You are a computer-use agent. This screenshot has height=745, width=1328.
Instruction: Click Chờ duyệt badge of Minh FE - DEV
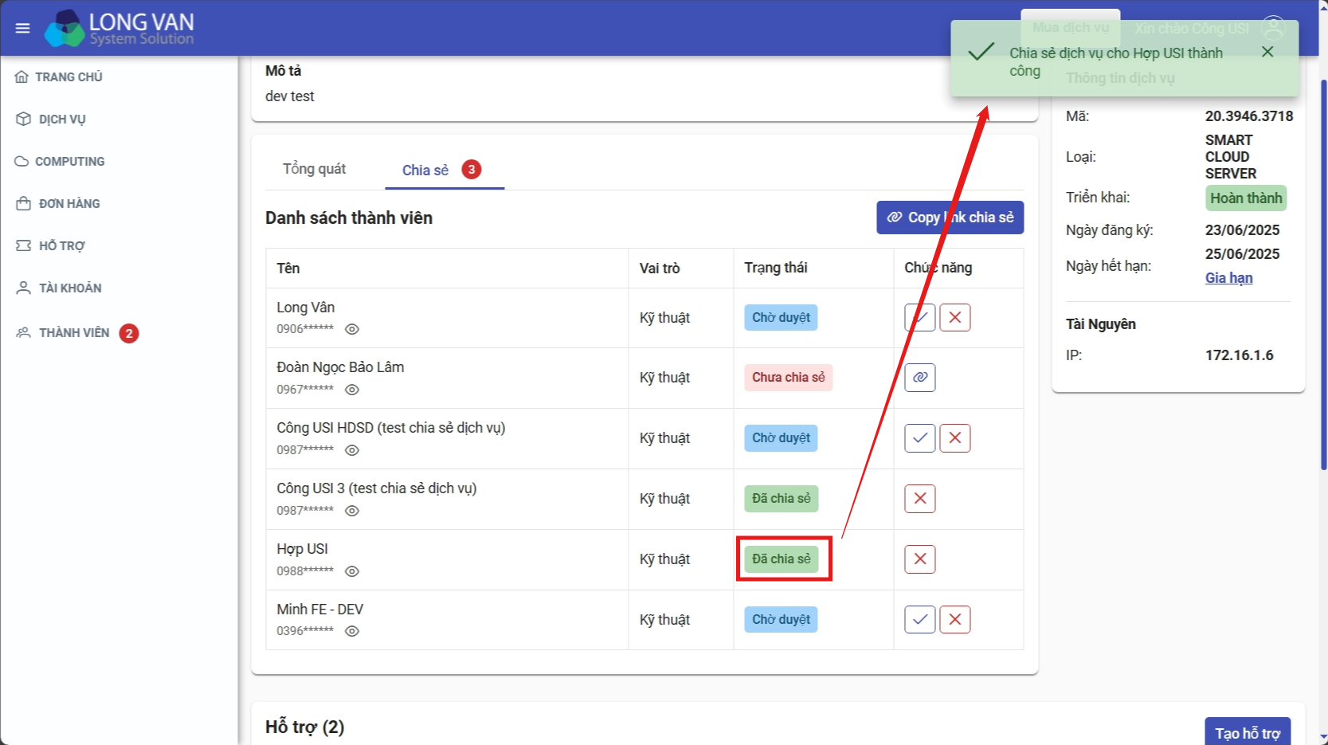click(781, 619)
